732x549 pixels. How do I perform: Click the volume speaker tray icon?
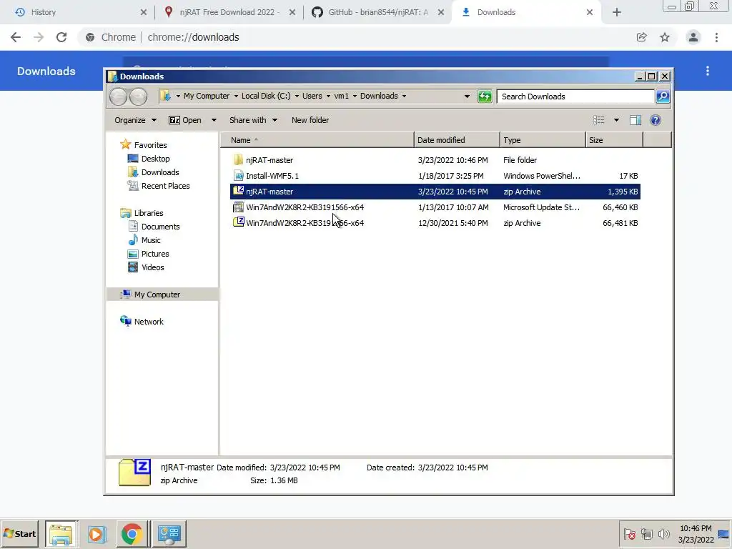(663, 533)
